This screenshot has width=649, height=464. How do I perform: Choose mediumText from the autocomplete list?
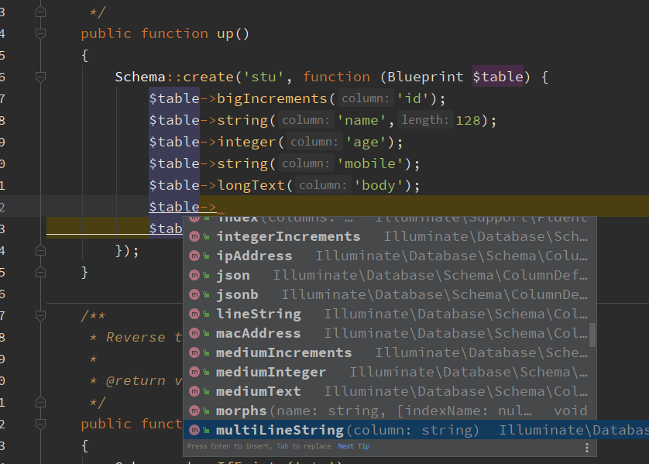(x=258, y=391)
